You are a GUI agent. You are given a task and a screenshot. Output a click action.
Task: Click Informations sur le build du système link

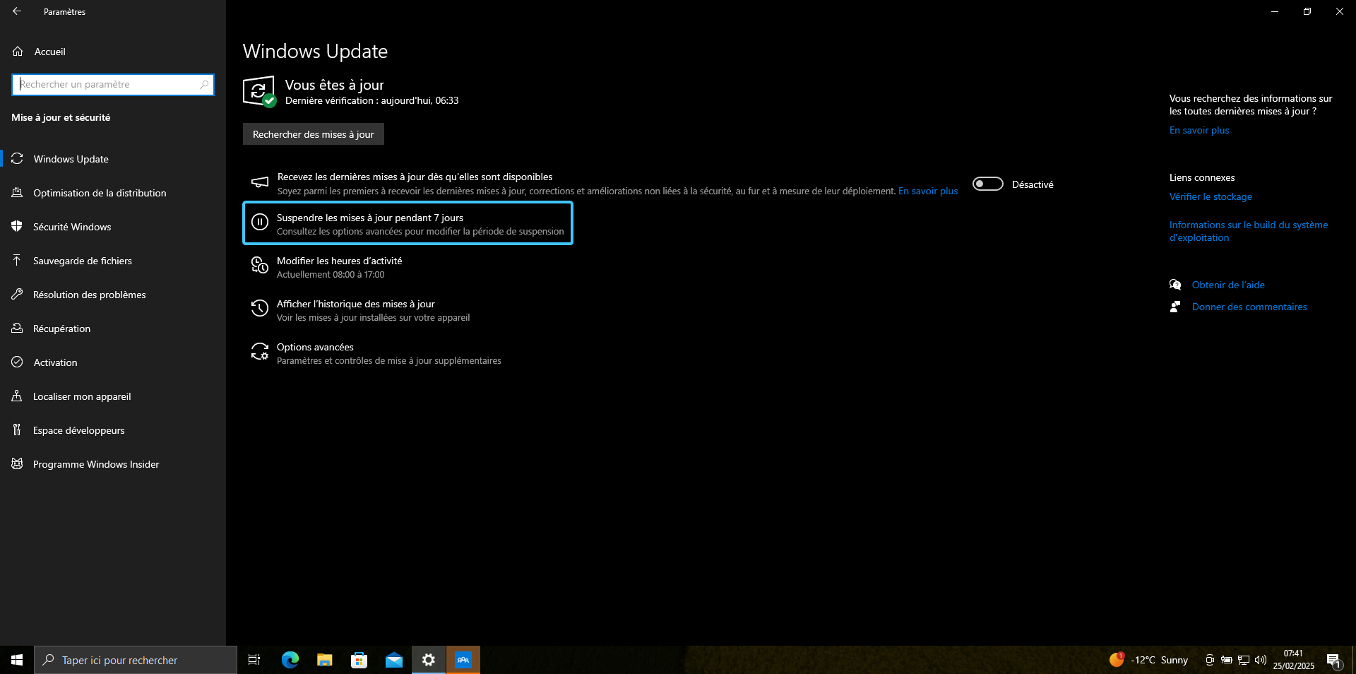tap(1249, 231)
